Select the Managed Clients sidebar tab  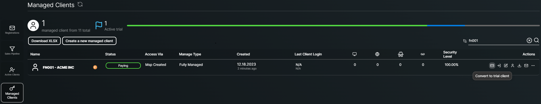click(x=12, y=93)
